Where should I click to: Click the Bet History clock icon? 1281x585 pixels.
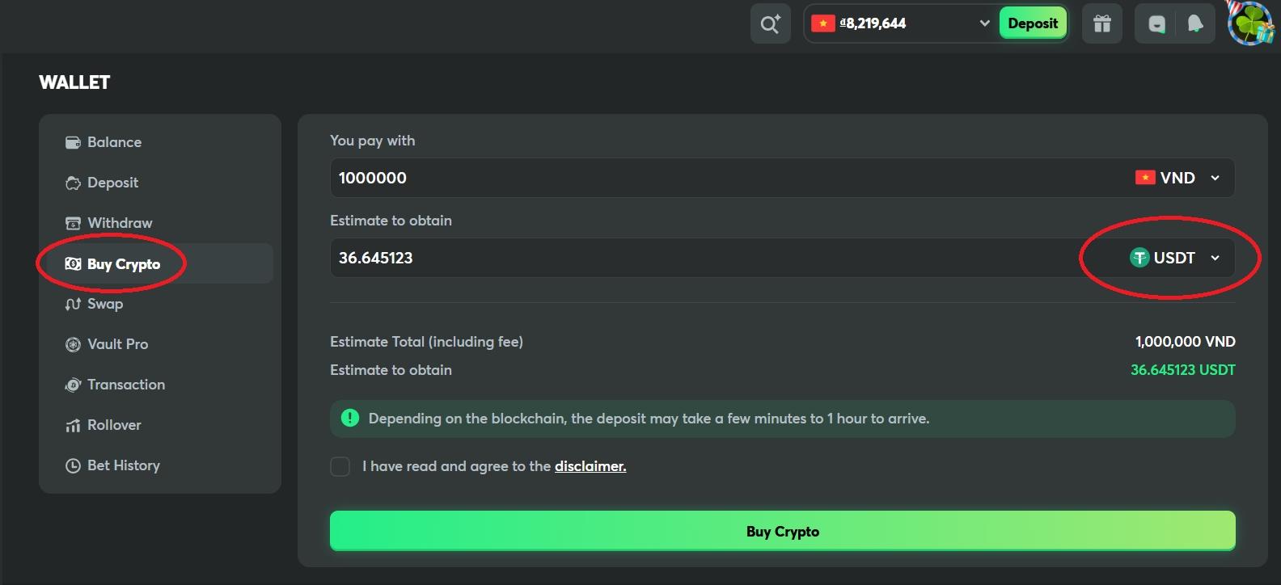click(x=73, y=465)
